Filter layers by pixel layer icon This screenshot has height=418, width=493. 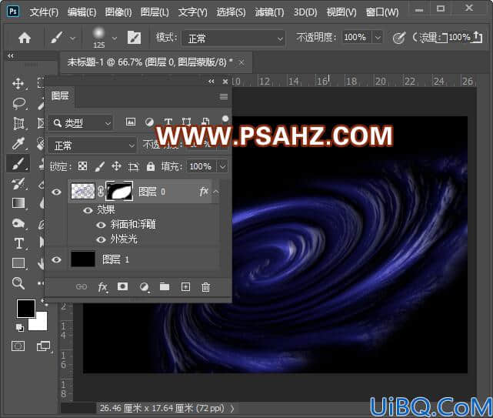(131, 122)
